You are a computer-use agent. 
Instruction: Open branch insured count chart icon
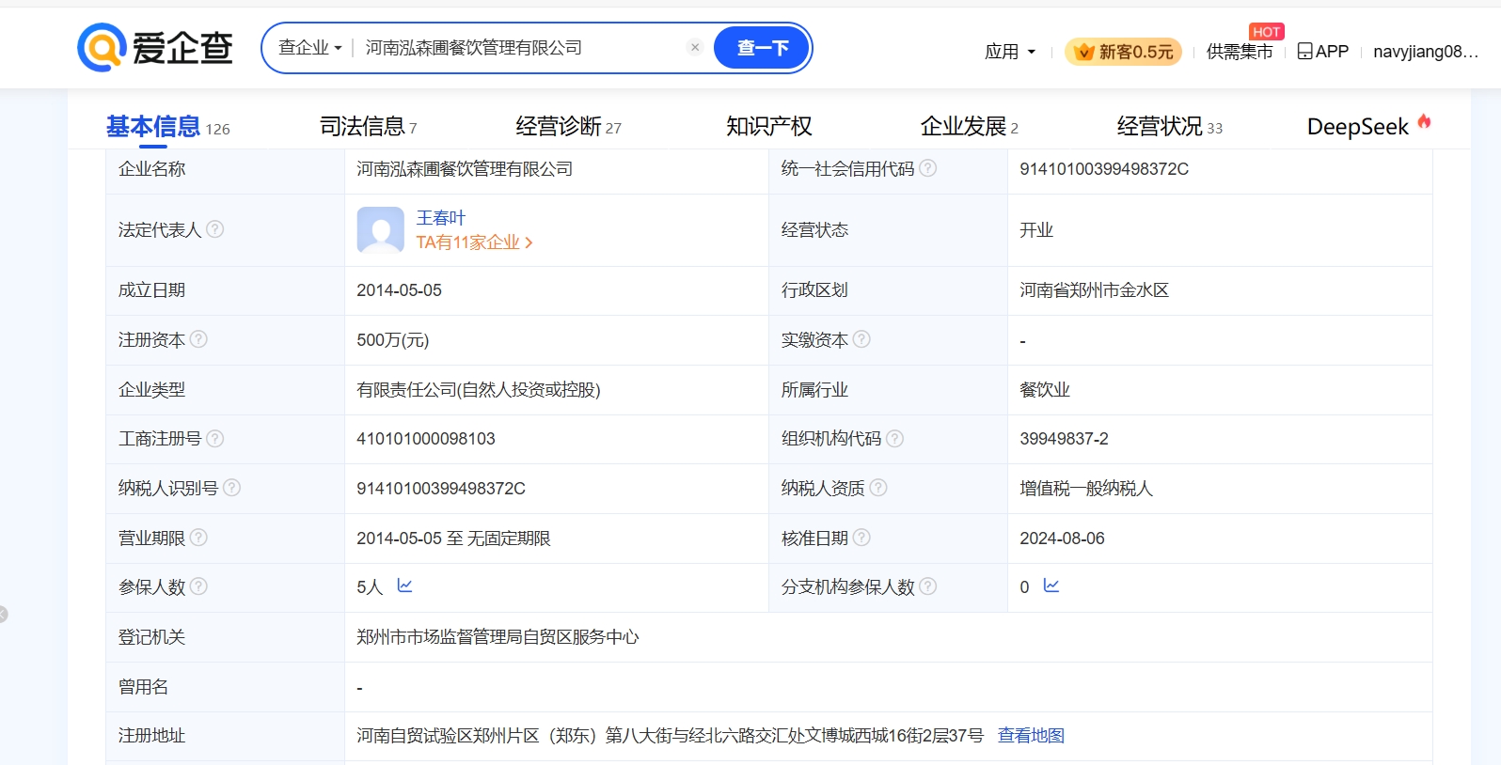pos(1051,585)
